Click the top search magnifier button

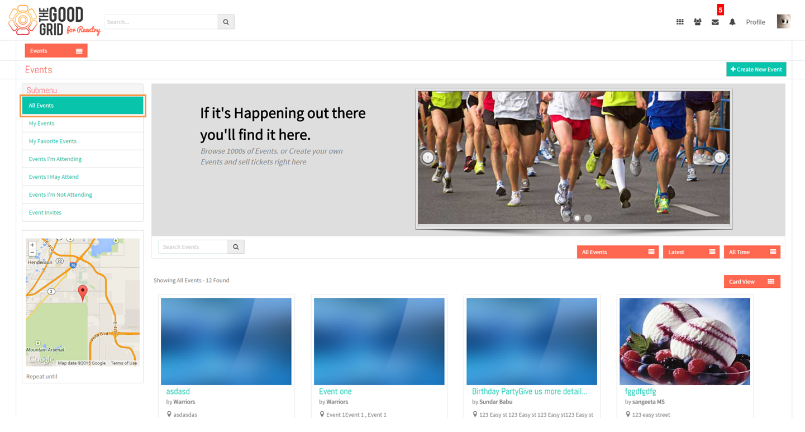point(226,22)
